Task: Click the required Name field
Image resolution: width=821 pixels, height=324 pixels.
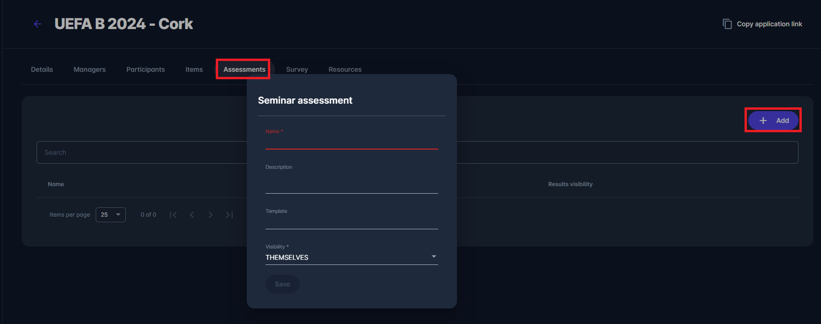Action: [351, 143]
